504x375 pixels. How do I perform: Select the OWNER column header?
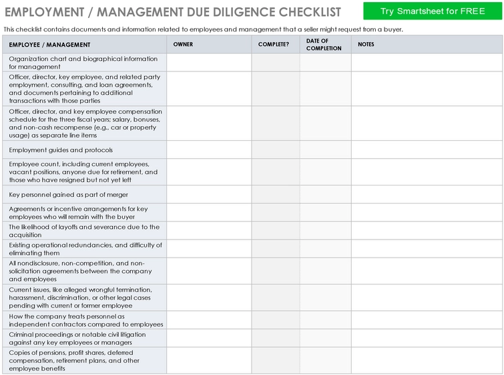pos(209,45)
